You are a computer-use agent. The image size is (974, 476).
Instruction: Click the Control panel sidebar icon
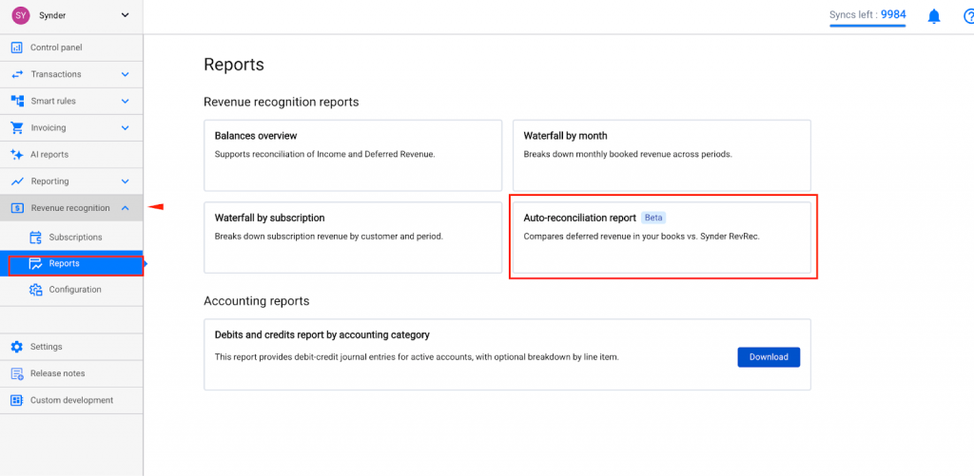pos(16,48)
